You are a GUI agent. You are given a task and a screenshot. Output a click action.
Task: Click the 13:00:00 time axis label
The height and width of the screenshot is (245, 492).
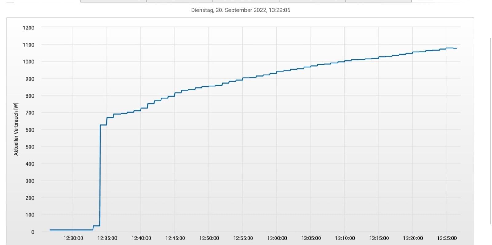click(x=277, y=238)
